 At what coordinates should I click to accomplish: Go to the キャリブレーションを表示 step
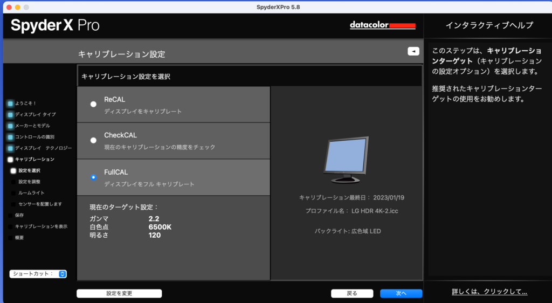41,226
